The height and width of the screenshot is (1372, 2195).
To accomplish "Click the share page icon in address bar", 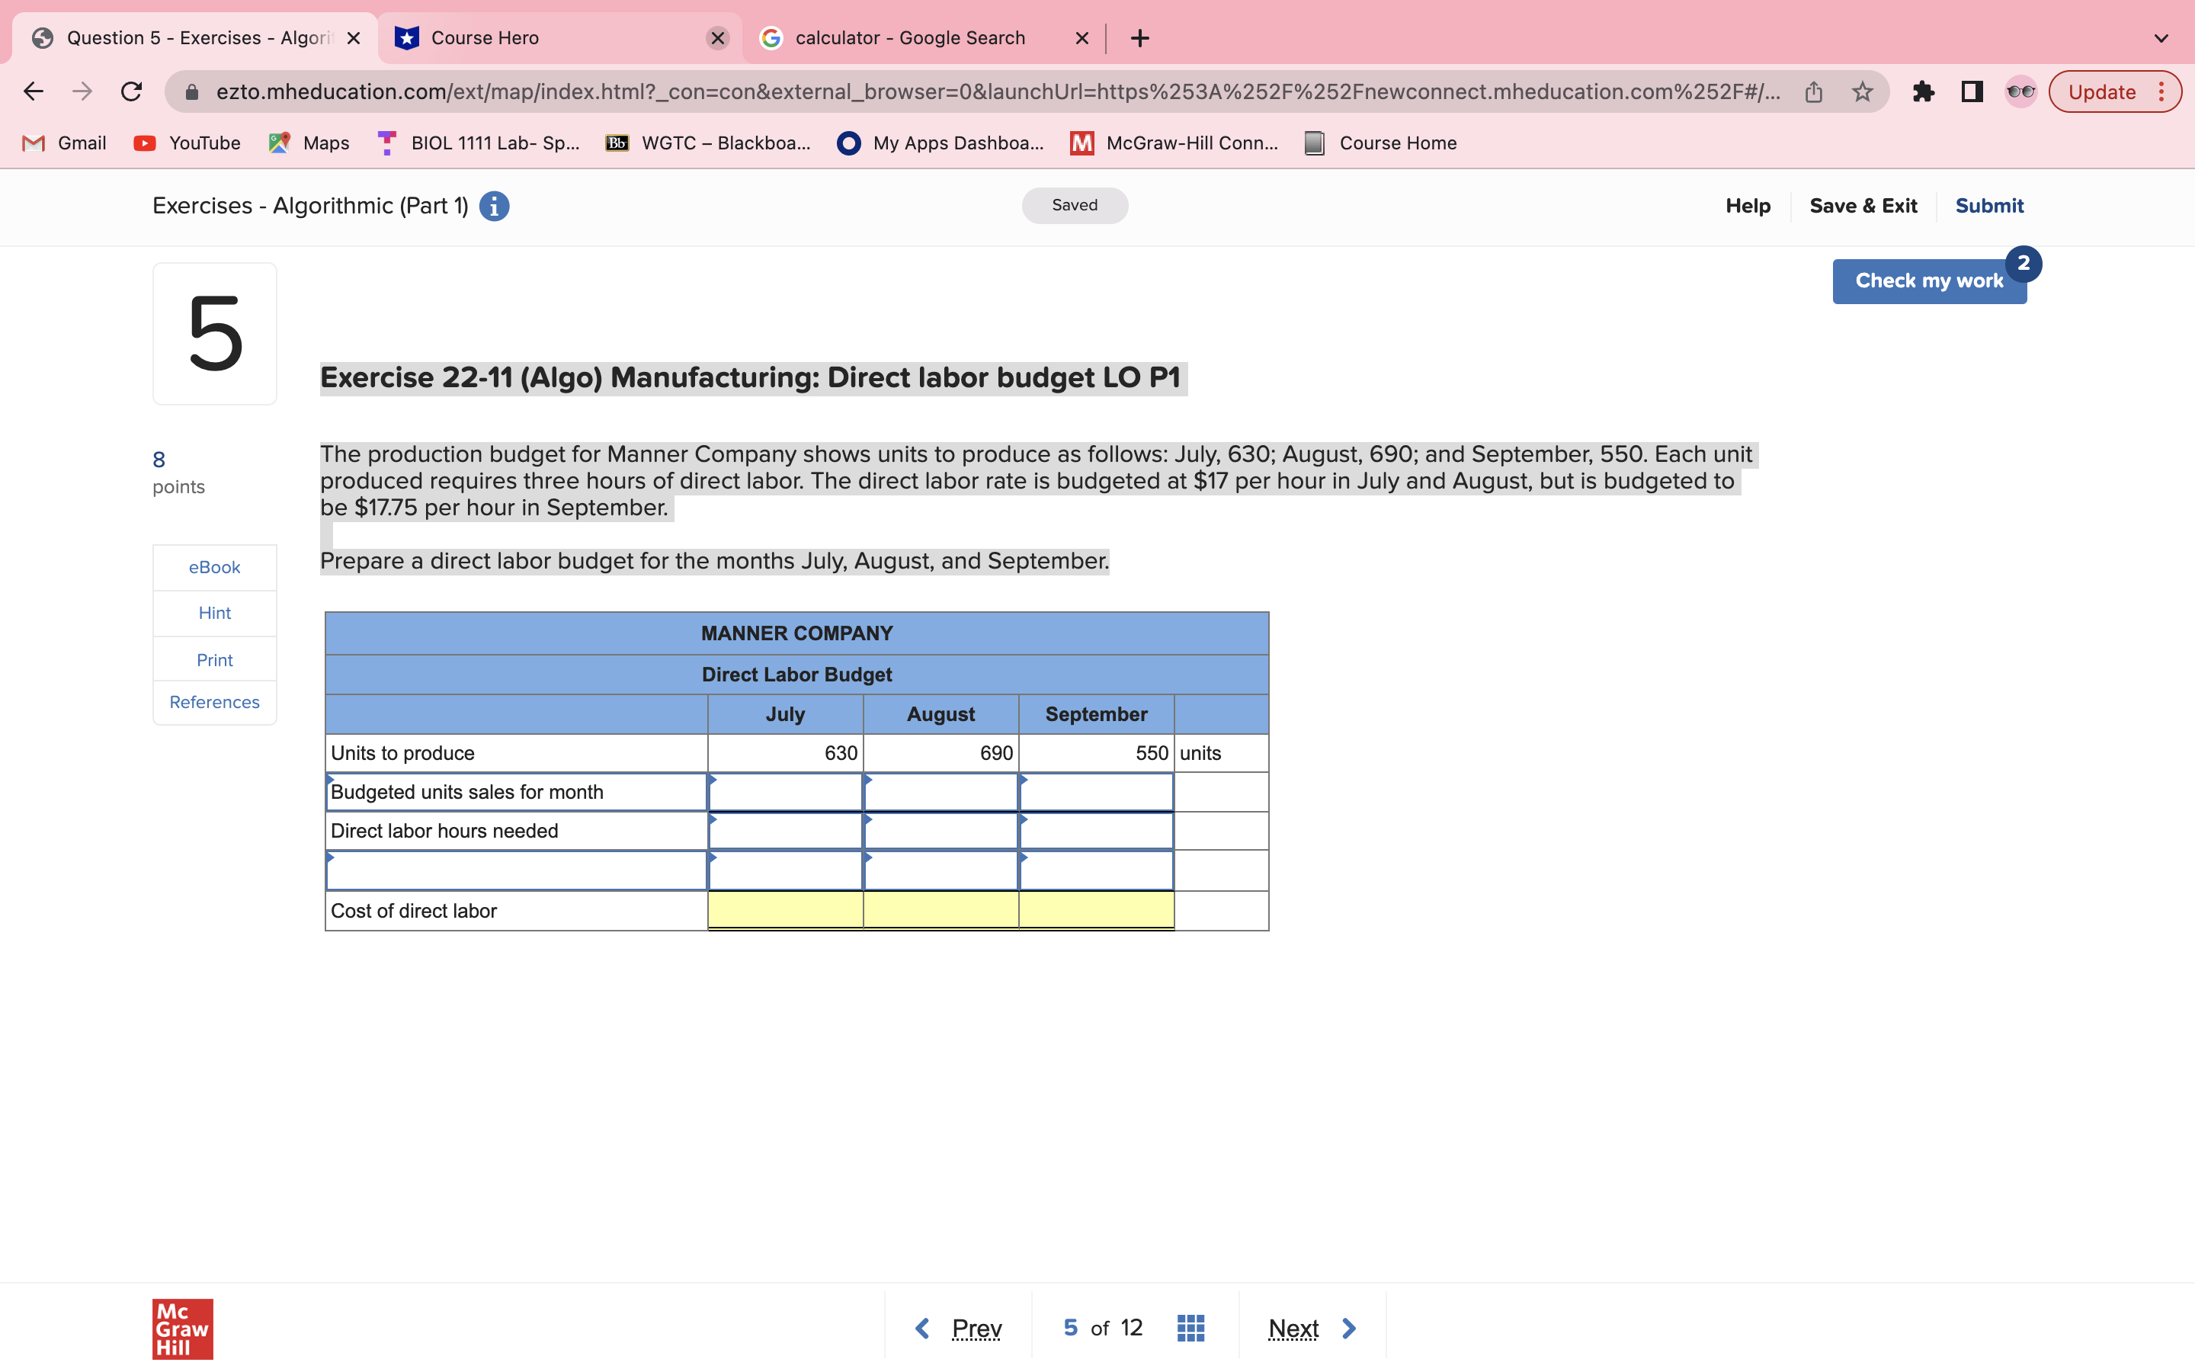I will point(1813,91).
